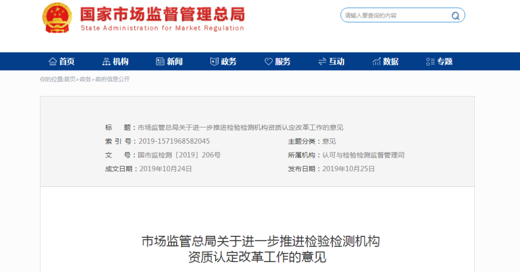Click the newspaper icon beside 新闻

coord(160,61)
